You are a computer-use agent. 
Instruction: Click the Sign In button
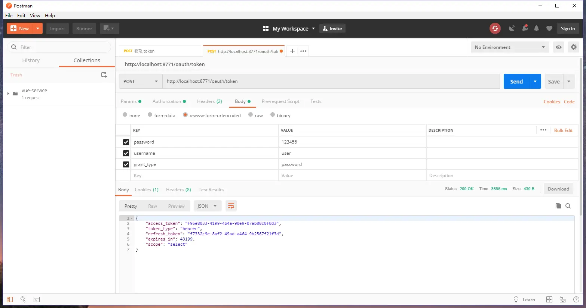(568, 28)
